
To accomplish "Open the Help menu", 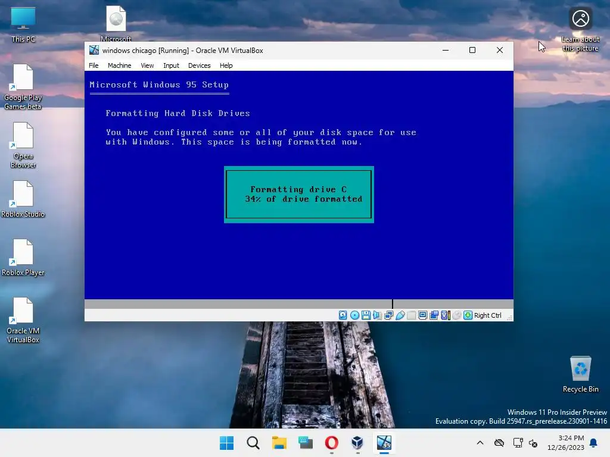I will coord(226,65).
